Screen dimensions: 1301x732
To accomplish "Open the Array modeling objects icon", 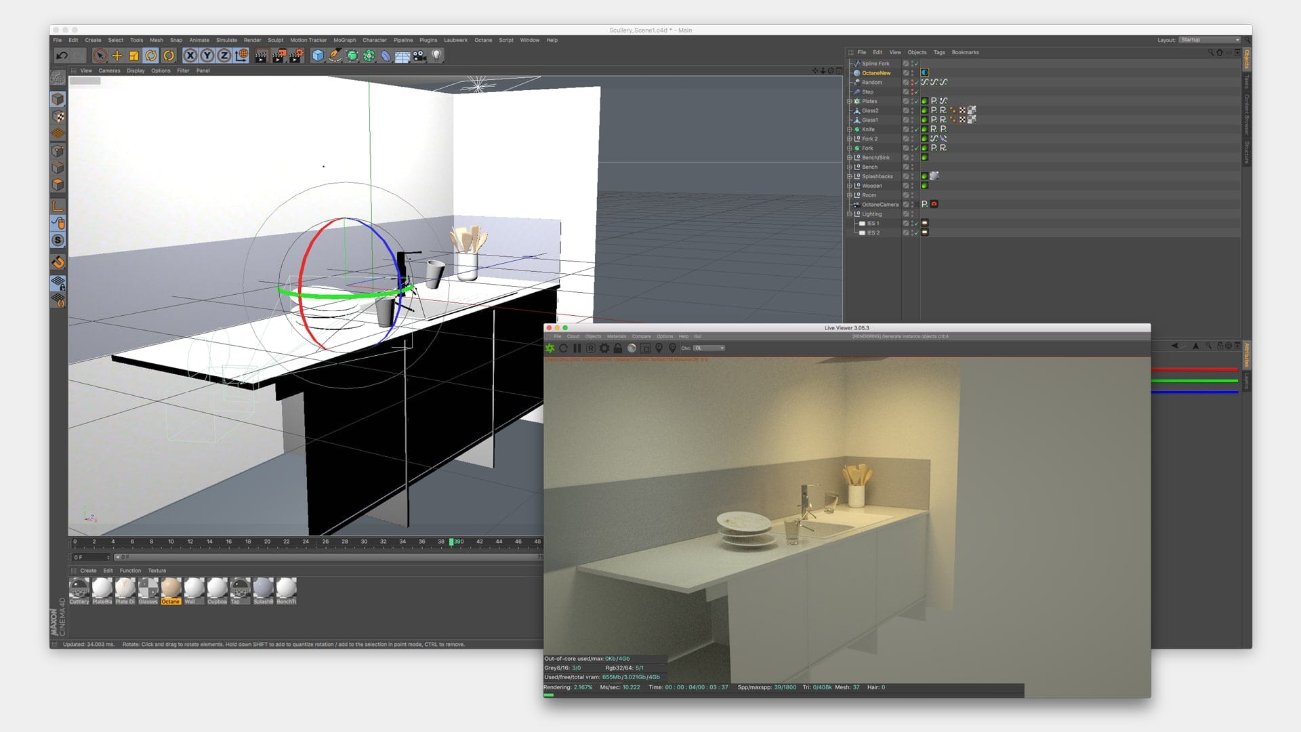I will [369, 56].
